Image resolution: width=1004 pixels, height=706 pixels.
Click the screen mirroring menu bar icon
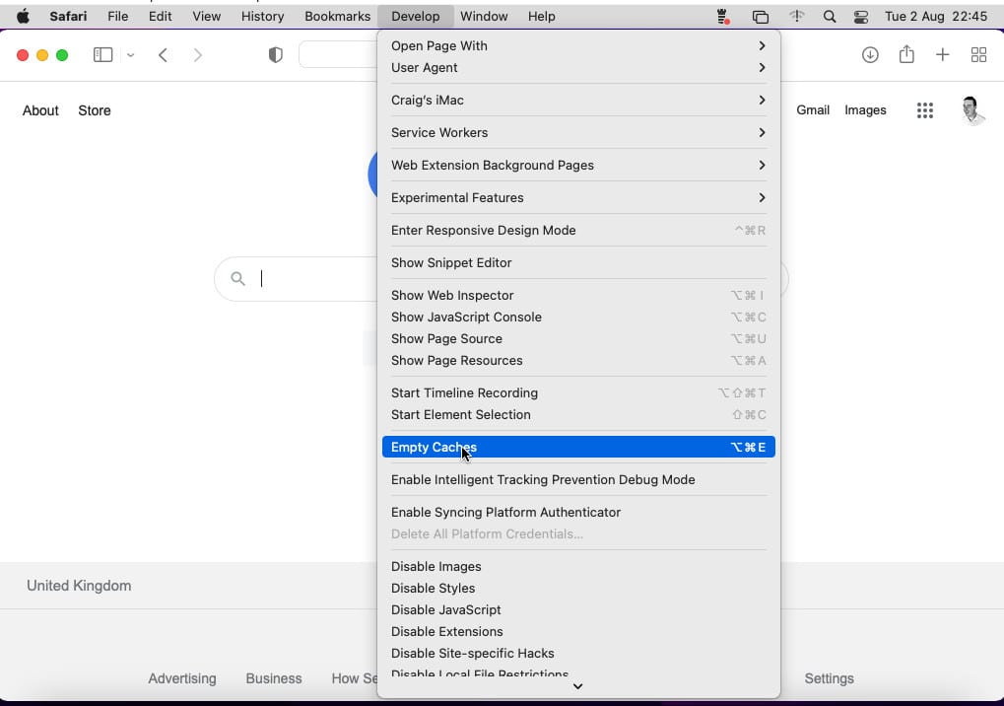coord(760,17)
